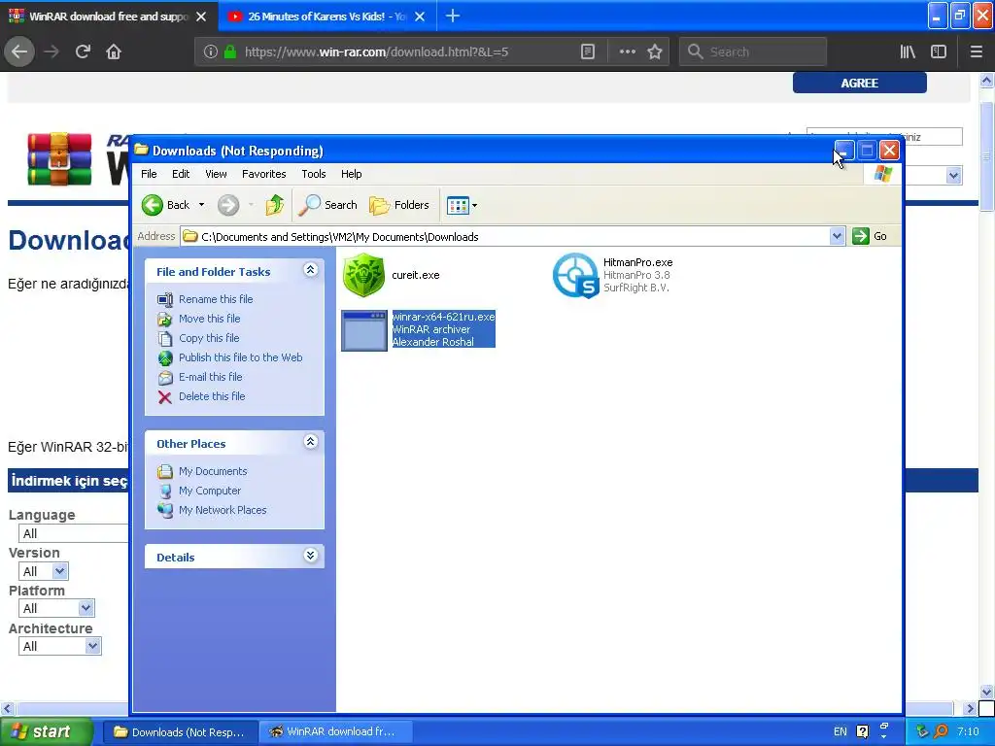Go to My Network Places
The height and width of the screenshot is (746, 995).
[x=223, y=510]
